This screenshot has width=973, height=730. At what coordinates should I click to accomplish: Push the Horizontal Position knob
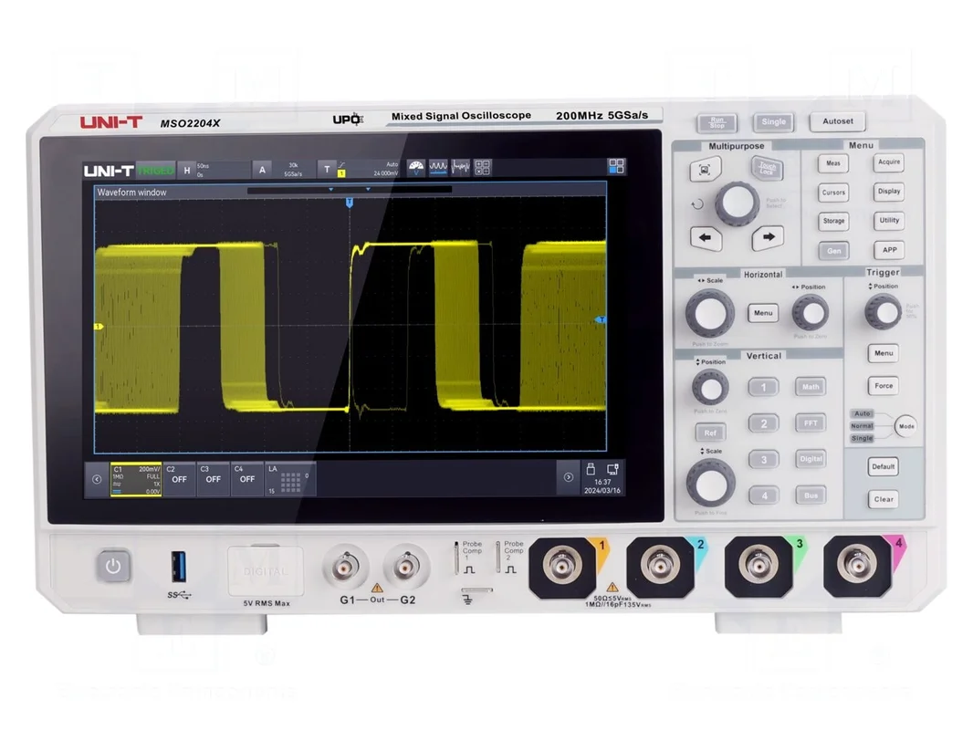click(x=811, y=313)
